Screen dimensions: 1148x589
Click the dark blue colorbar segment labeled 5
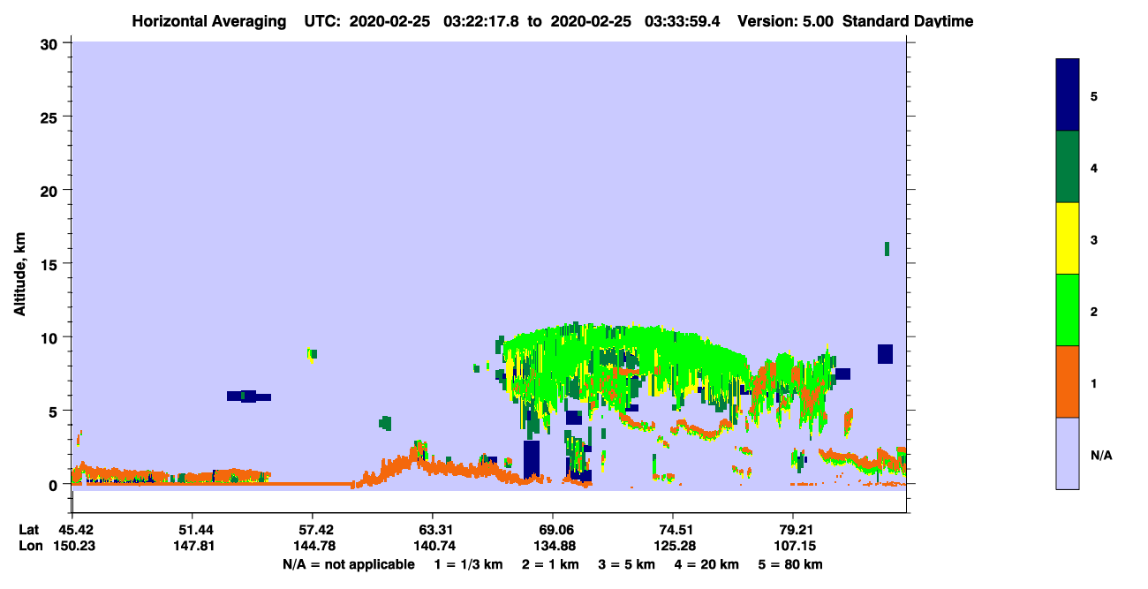tap(1068, 95)
